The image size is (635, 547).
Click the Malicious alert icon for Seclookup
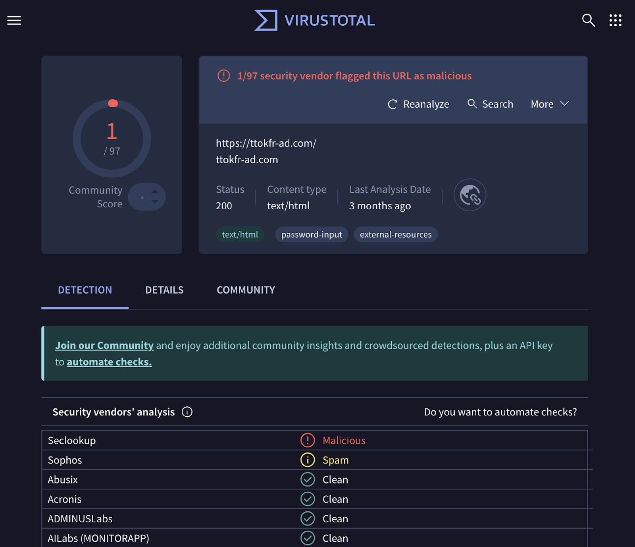(x=308, y=440)
